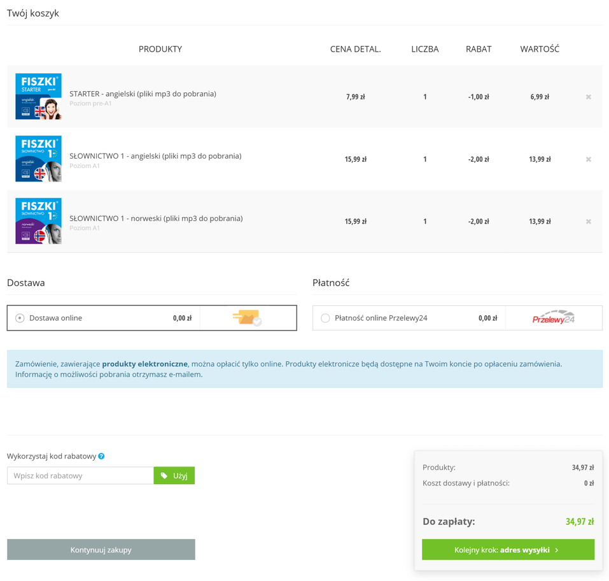The width and height of the screenshot is (609, 581).
Task: Open SŁOWNICTWO 1 - norweski product link
Action: (156, 219)
